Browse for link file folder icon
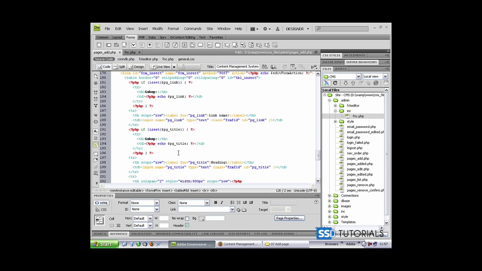The height and width of the screenshot is (271, 482). pos(244,210)
